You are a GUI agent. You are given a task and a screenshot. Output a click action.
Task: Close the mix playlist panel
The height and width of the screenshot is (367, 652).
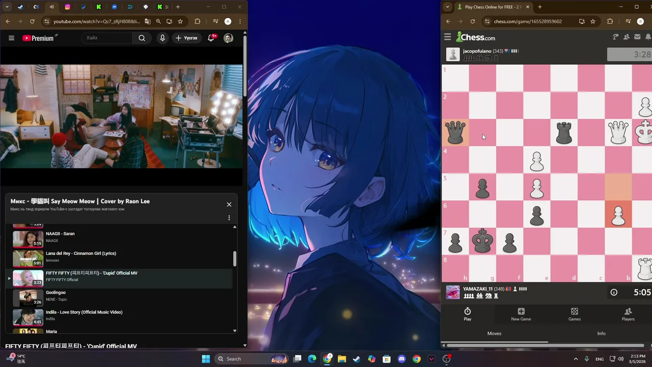pos(229,204)
